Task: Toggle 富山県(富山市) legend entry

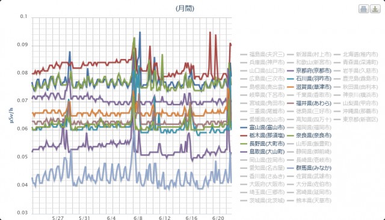Action: [263, 127]
